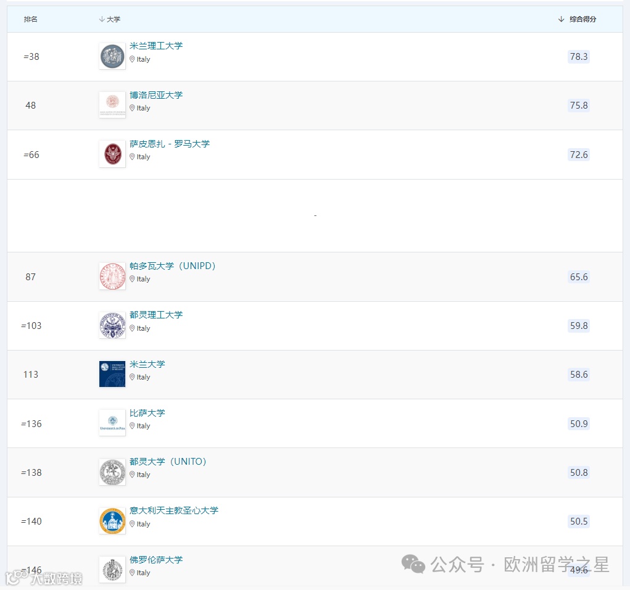Select the 50.8 score badge
The width and height of the screenshot is (630, 590).
(x=579, y=472)
